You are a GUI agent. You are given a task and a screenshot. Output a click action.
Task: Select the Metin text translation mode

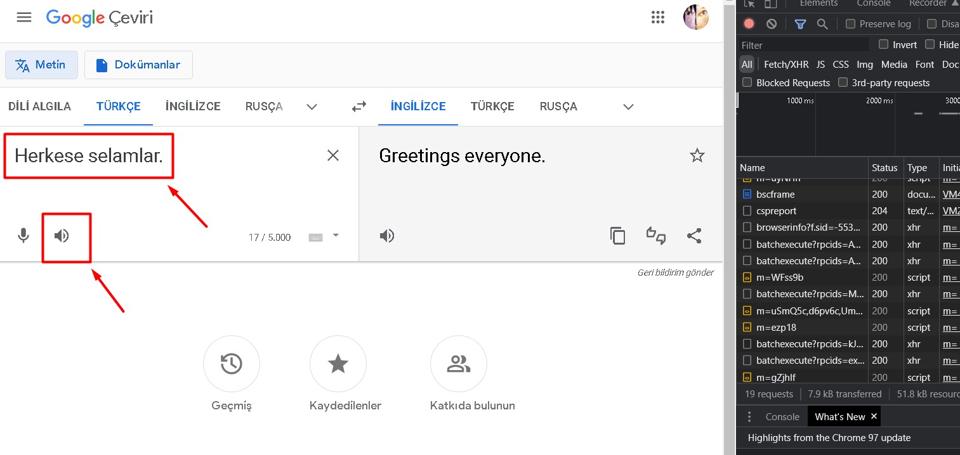(41, 65)
